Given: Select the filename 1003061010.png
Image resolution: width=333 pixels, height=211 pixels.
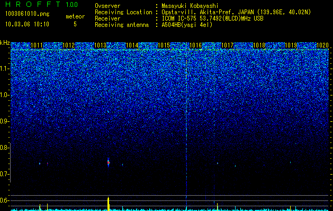Looking at the screenshot, I should tap(28, 14).
